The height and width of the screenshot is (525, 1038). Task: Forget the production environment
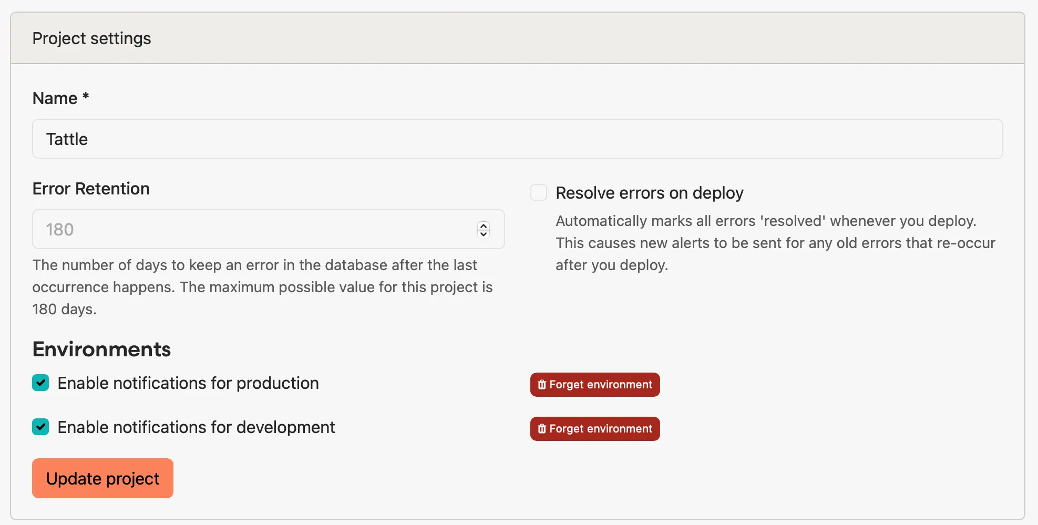pyautogui.click(x=594, y=384)
